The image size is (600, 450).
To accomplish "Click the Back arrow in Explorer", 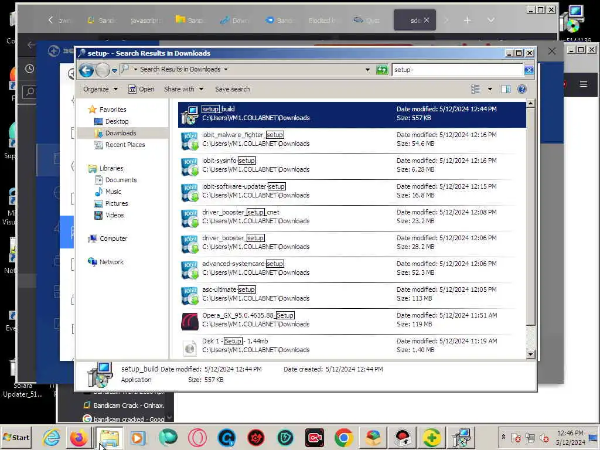I will (x=87, y=70).
